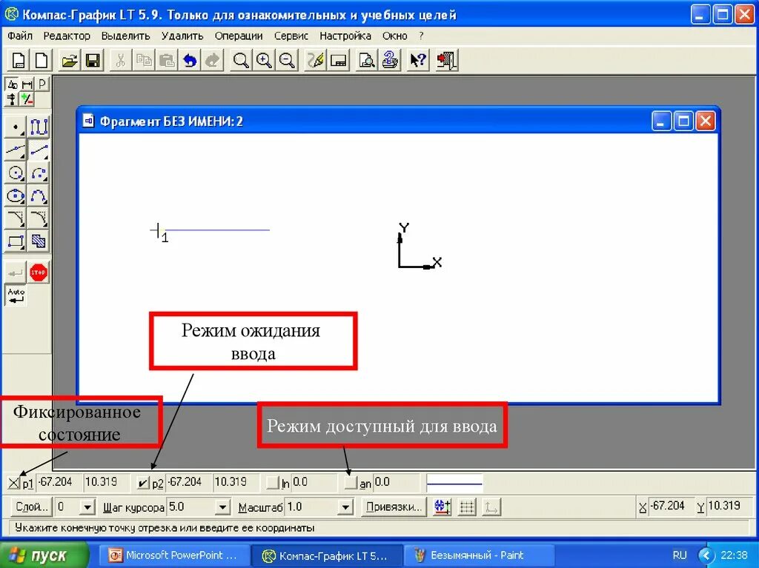This screenshot has width=759, height=568.
Task: Click the RU language indicator in tray
Action: (680, 555)
